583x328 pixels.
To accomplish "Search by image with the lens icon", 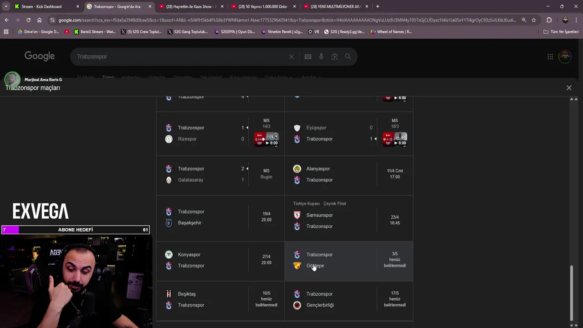I will tap(335, 56).
